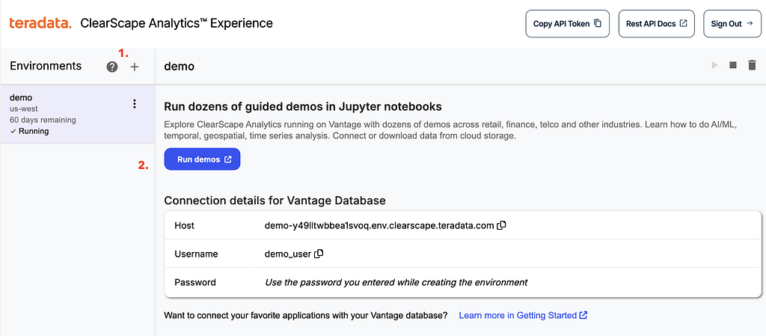Click the Username label cell
Viewport: 766px width, 336px height.
click(x=197, y=254)
